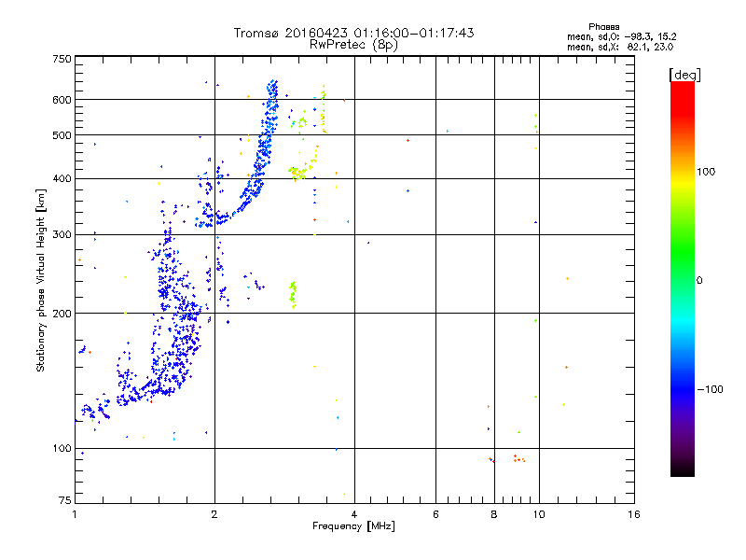
Task: Click the 'Frequency [MHz]' axis label
Action: click(353, 526)
